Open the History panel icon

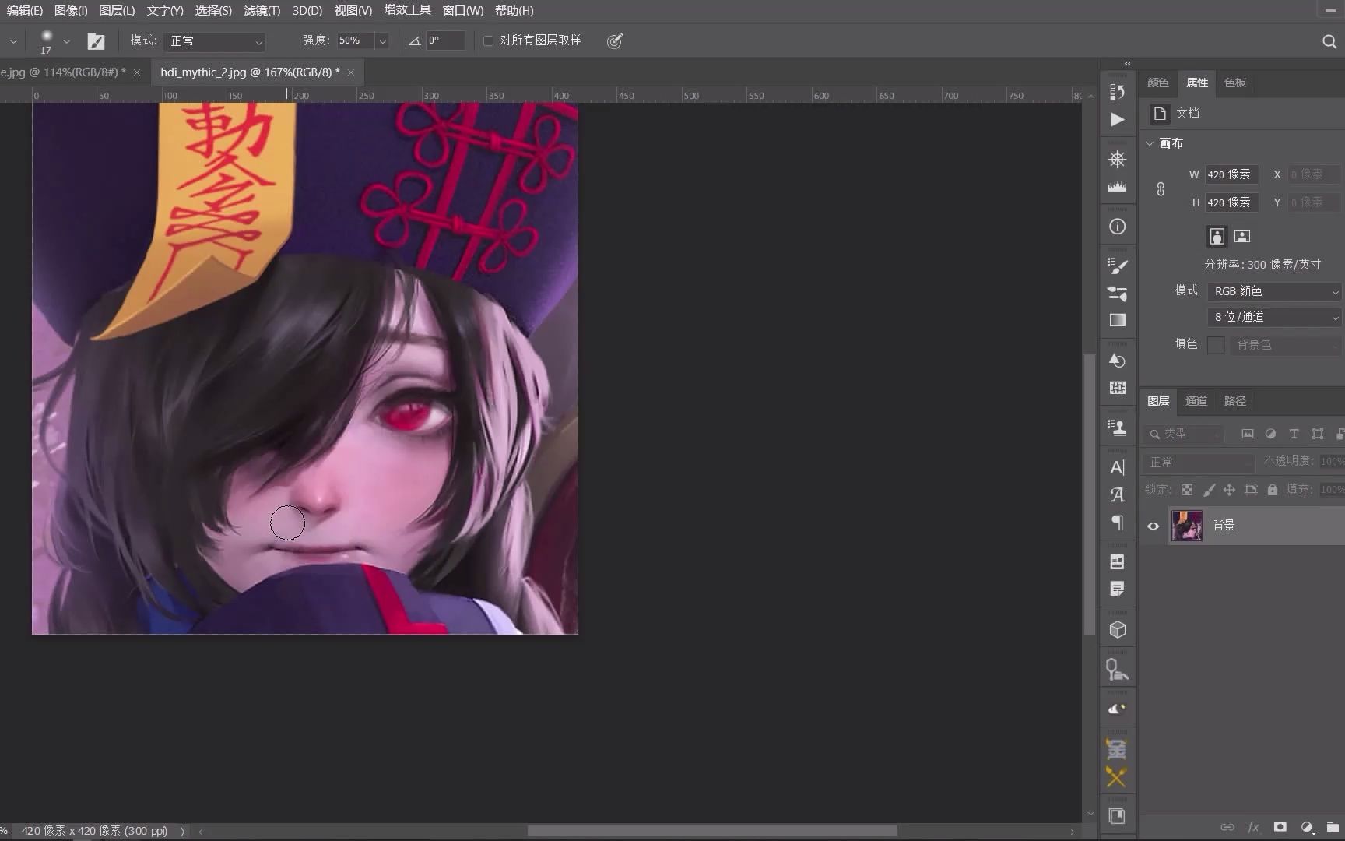[1117, 92]
